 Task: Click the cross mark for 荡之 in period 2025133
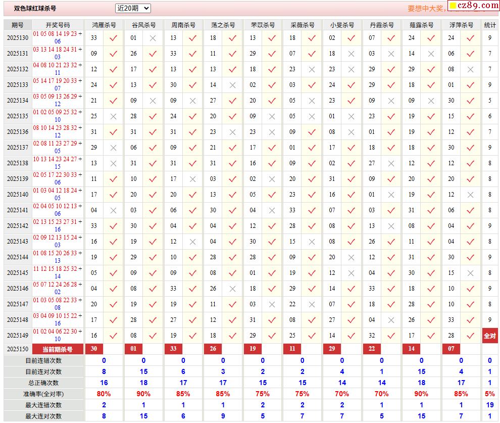click(232, 85)
